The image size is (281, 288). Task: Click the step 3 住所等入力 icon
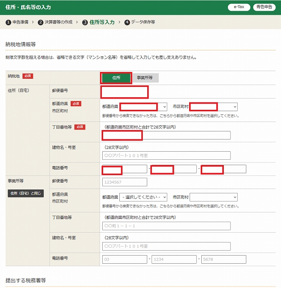click(x=85, y=22)
